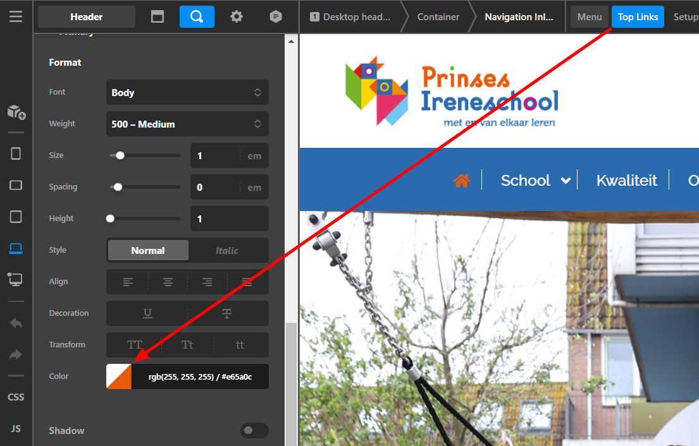Change the Size unit em
This screenshot has width=699, height=446.
click(x=254, y=156)
